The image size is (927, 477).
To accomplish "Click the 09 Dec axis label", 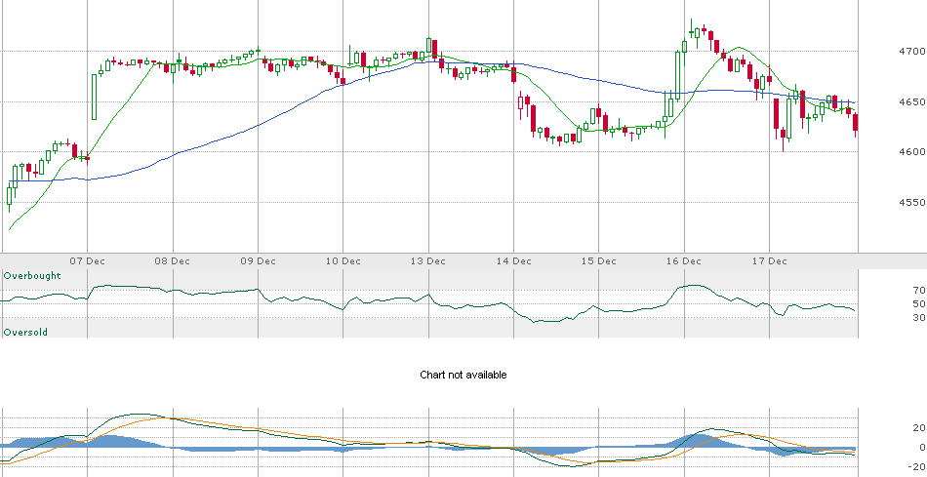I will point(259,260).
